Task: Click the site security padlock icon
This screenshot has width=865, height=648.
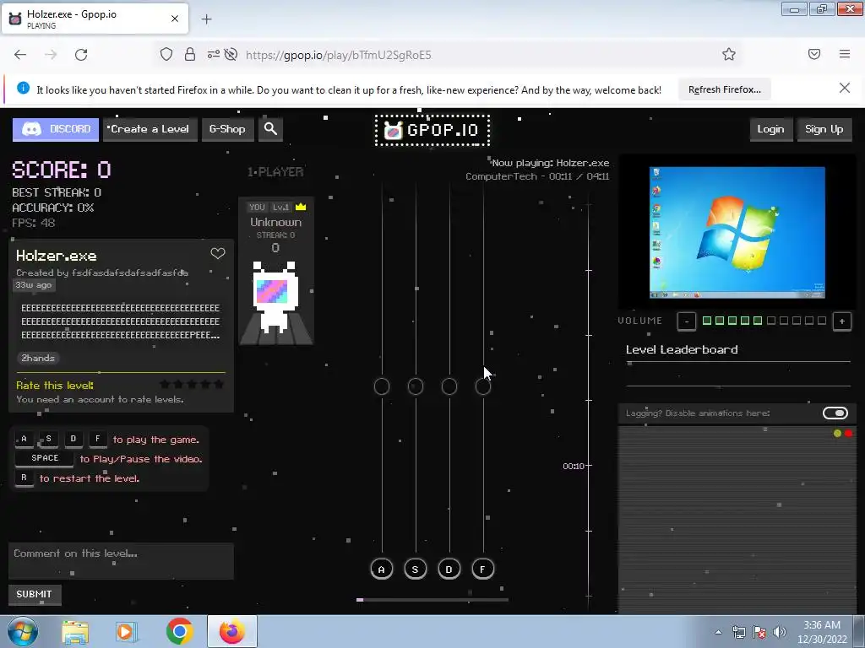Action: click(x=190, y=54)
